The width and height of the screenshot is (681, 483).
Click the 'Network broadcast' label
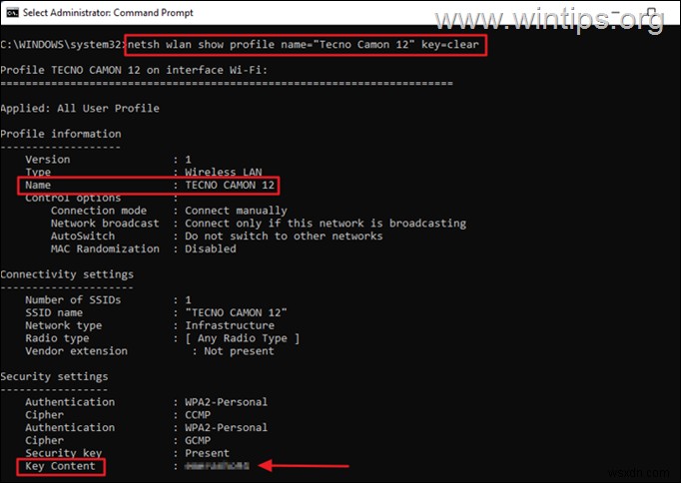click(105, 224)
